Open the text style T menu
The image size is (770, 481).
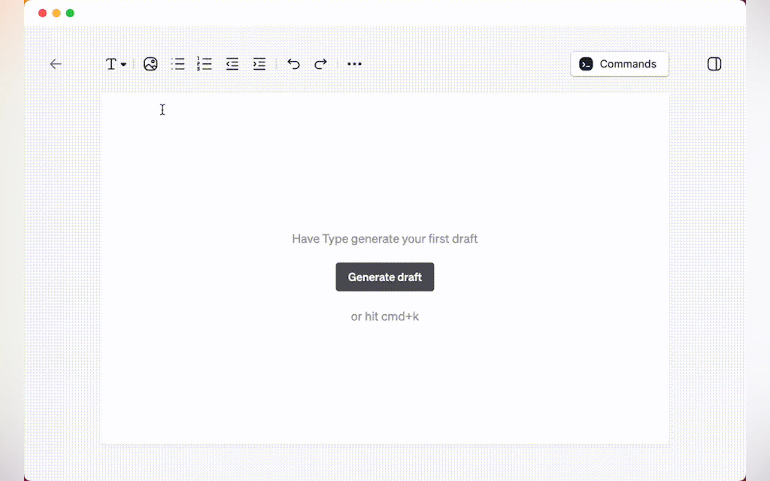pos(111,64)
